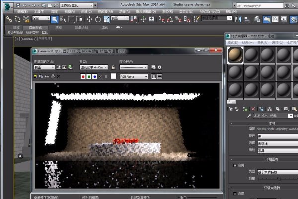Viewport: 298px width, 199px height.
Task: Open a file with the folder icon
Action: [56, 5]
